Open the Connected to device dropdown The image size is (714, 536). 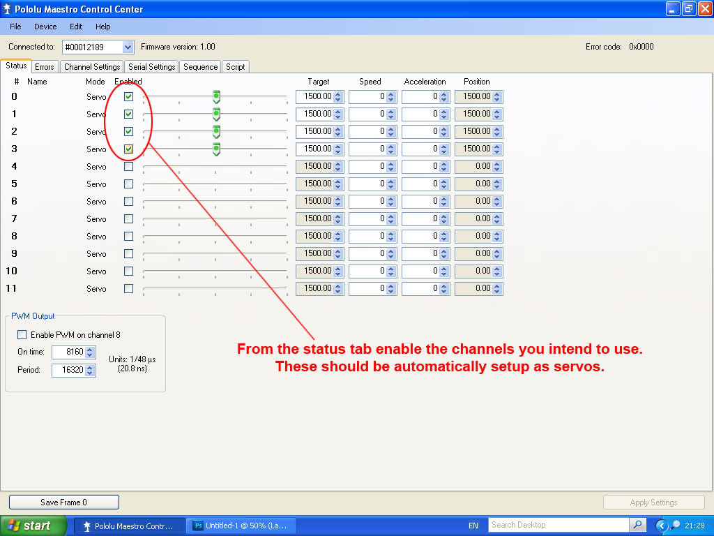(x=128, y=47)
